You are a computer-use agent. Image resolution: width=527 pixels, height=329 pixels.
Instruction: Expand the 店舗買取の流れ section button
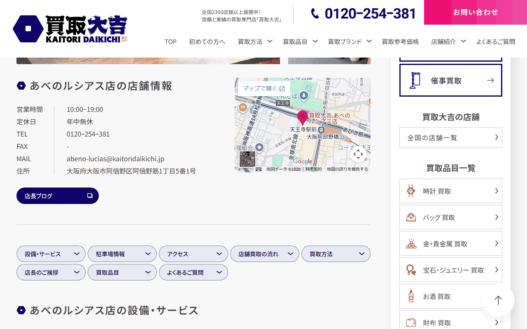(265, 254)
